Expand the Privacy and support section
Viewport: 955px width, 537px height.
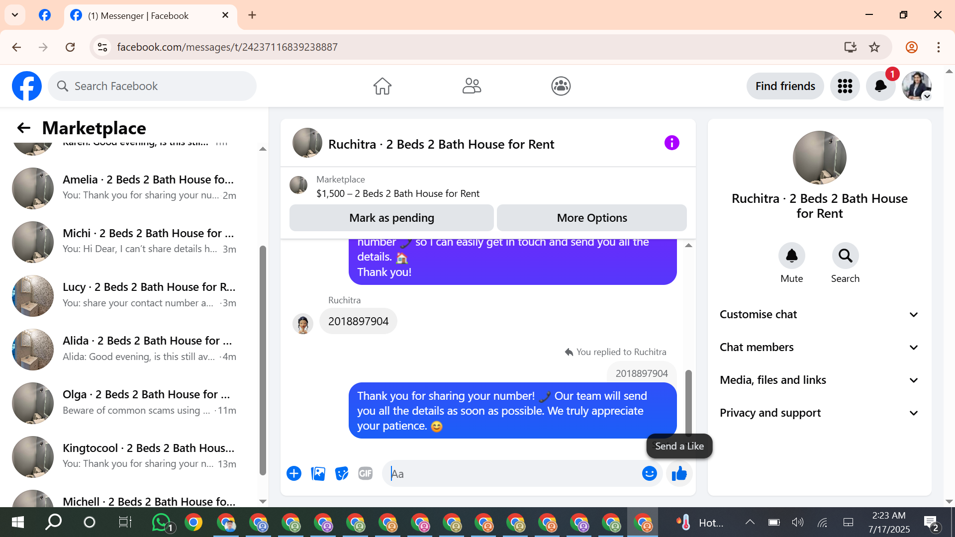(819, 413)
